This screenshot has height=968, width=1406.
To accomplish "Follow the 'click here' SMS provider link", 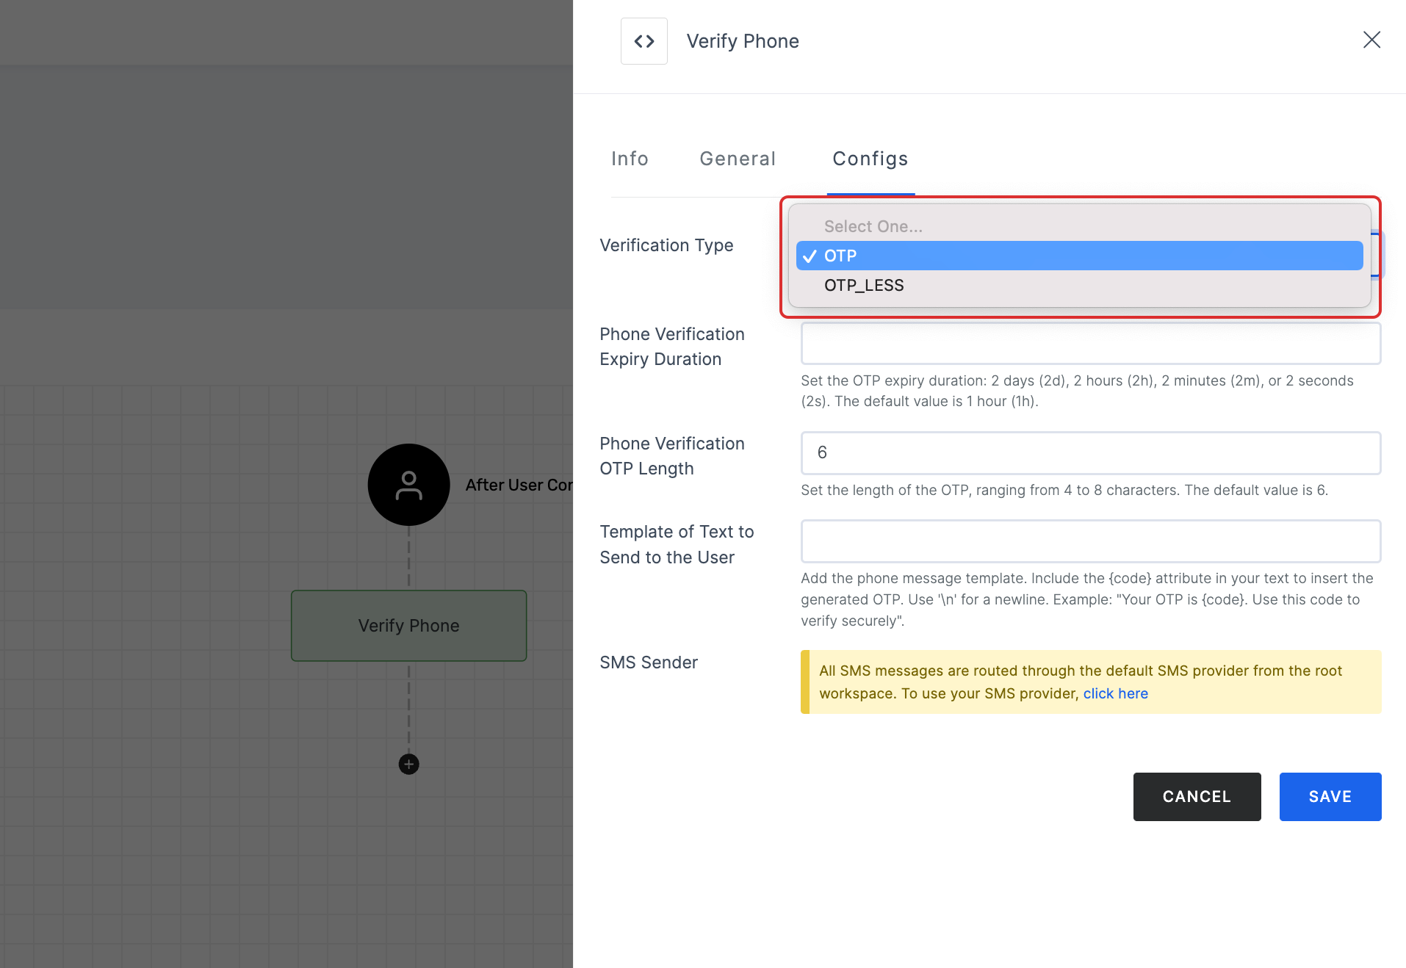I will coord(1115,693).
